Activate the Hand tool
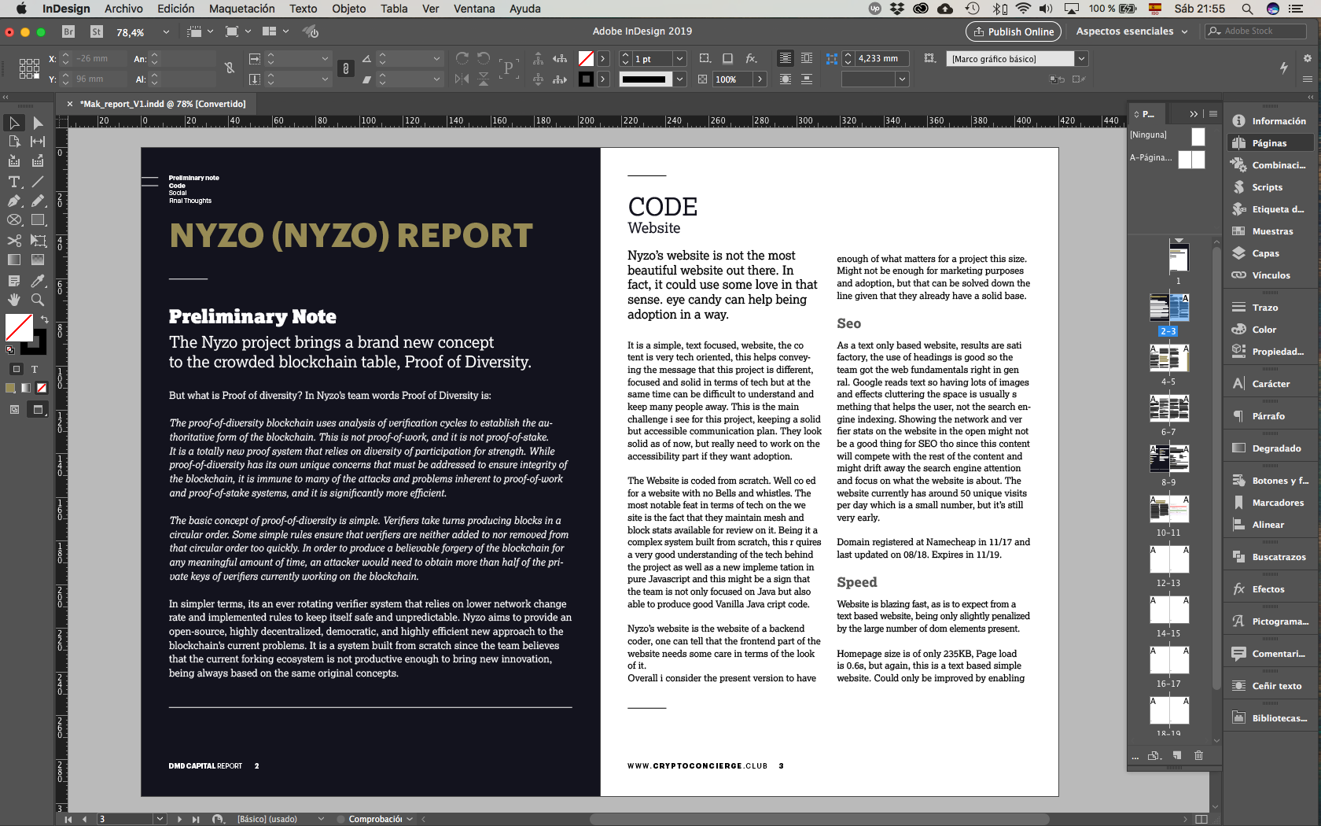 (14, 300)
